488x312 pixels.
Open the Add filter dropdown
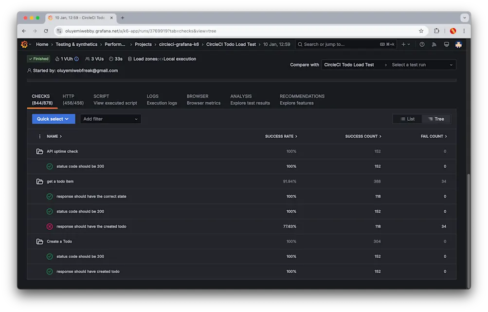[x=110, y=118]
